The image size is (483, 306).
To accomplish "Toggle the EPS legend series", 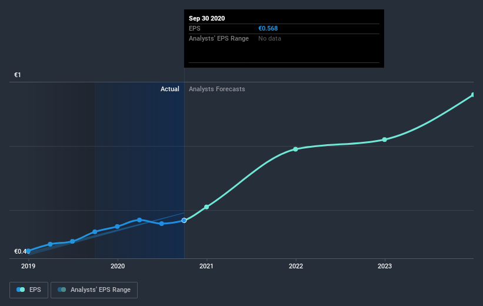I will coord(29,290).
